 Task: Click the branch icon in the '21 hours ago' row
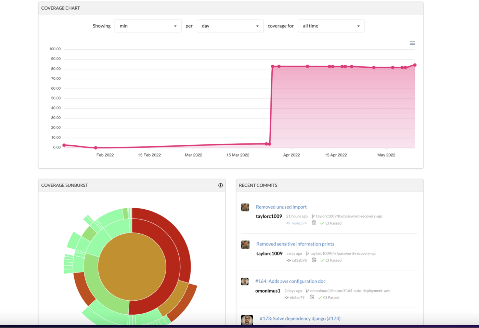(x=313, y=216)
